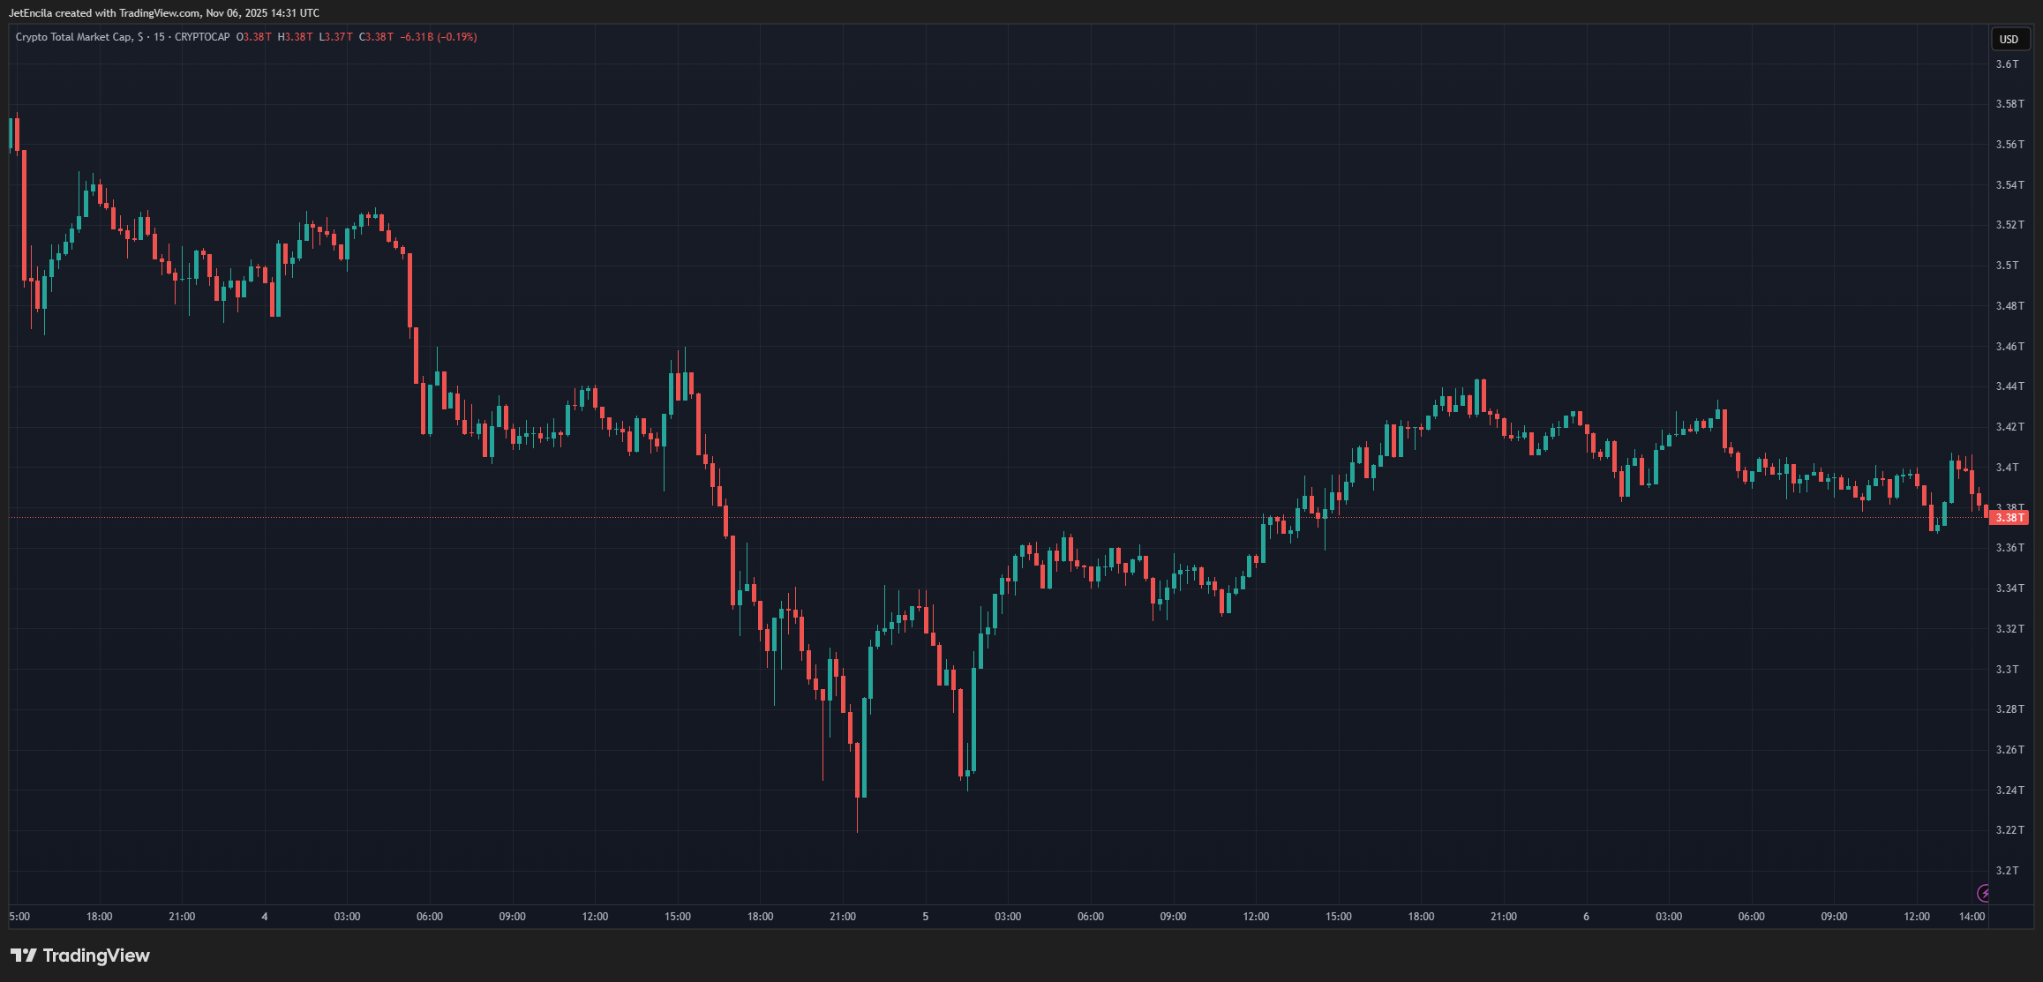Viewport: 2043px width, 982px height.
Task: Click the 14:00 label on time axis
Action: [x=1972, y=917]
